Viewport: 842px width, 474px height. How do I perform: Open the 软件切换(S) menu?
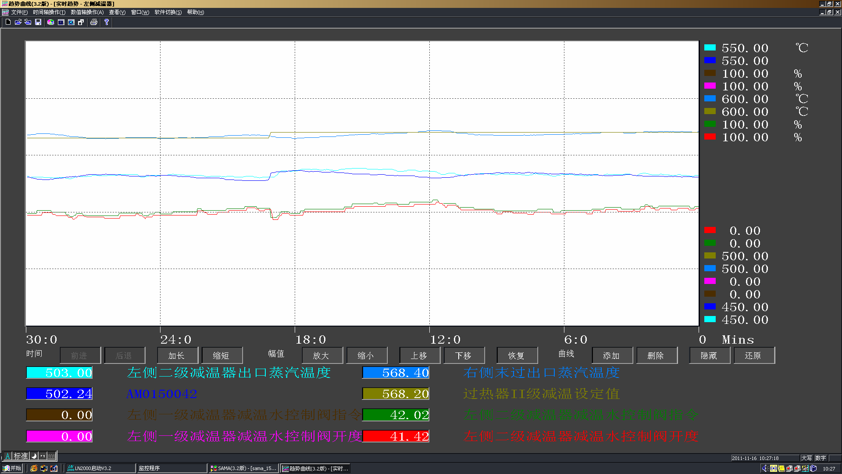[x=168, y=12]
